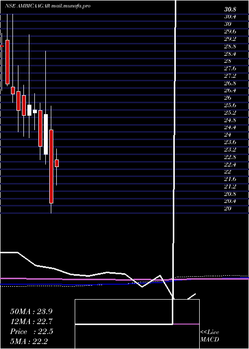Click the 27.2 price axis label
249x349 pixels.
pyautogui.click(x=230, y=76)
